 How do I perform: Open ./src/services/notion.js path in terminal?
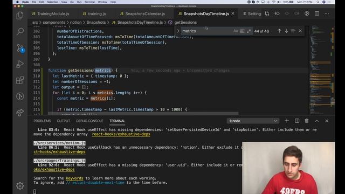tap(59, 143)
